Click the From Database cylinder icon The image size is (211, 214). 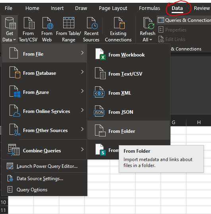(15, 72)
